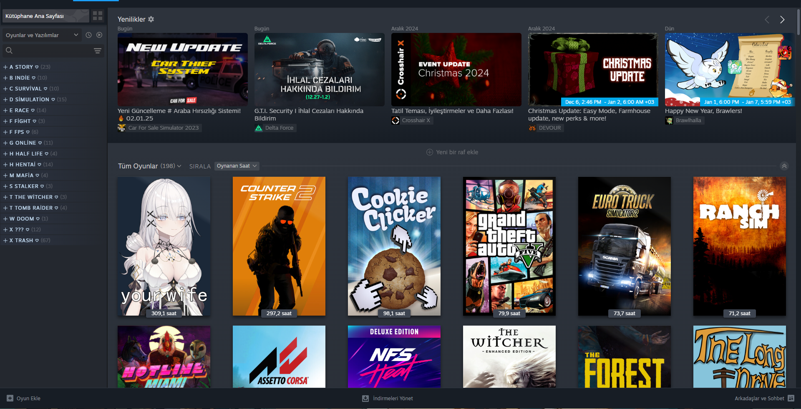
Task: Expand the W DOOM collection
Action: tap(5, 218)
